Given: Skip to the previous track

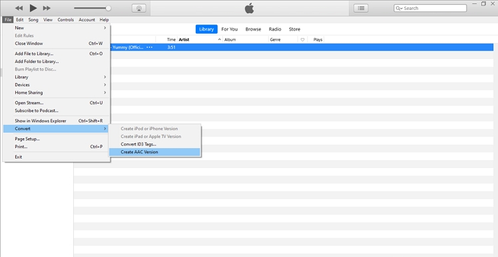Looking at the screenshot, I should coord(19,8).
